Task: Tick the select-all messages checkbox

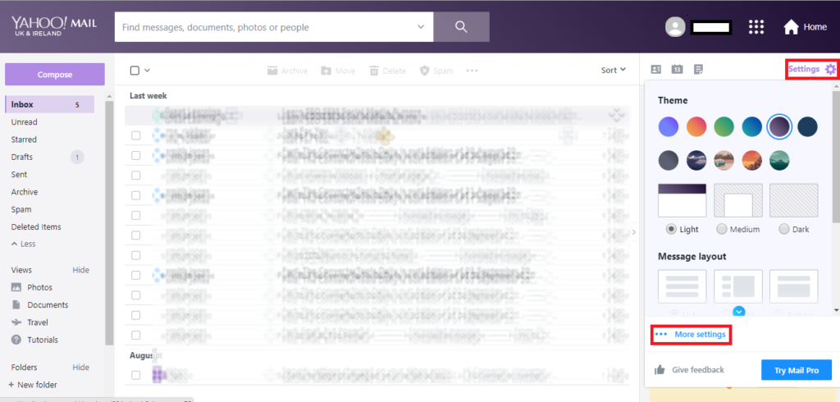Action: pos(135,71)
